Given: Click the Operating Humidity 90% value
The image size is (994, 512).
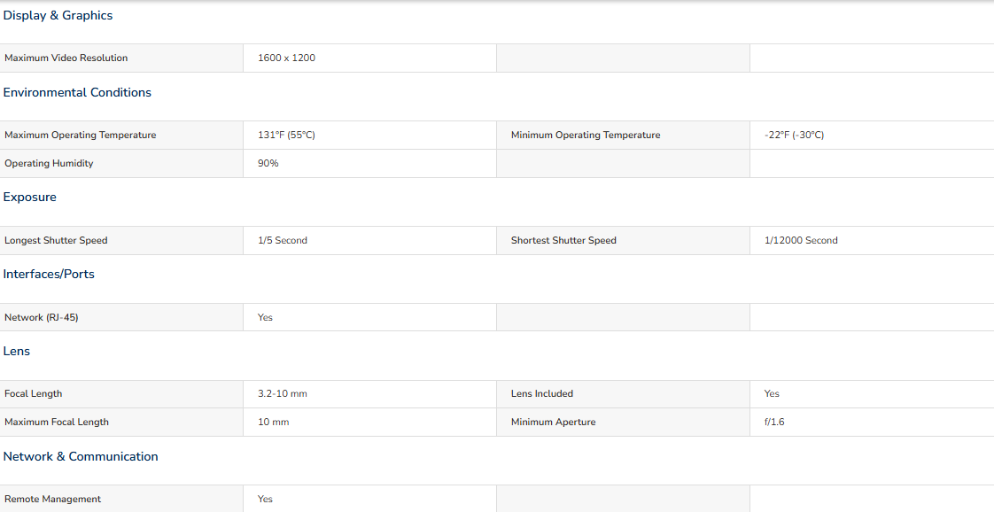Looking at the screenshot, I should [268, 163].
